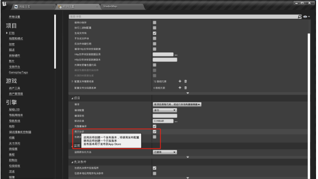Click the 编译目标 input field
The height and width of the screenshot is (179, 318).
click(x=165, y=116)
